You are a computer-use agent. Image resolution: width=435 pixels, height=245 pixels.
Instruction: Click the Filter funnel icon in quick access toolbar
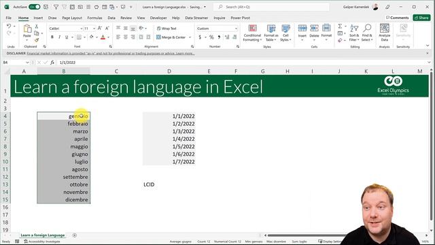(56, 7)
